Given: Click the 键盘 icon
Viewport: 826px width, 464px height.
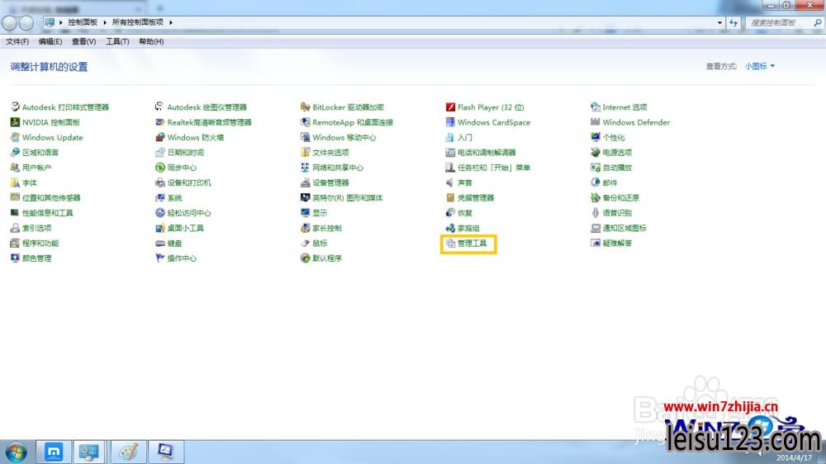Looking at the screenshot, I should click(x=160, y=244).
